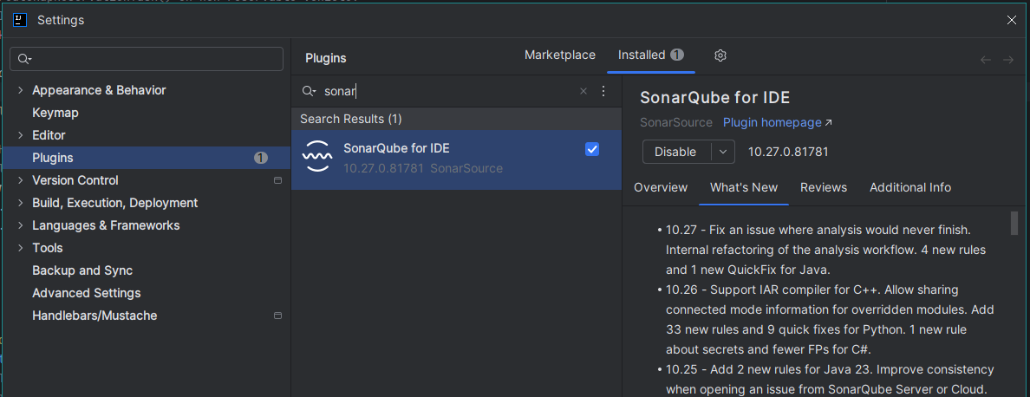Expand Version Control settings

(x=21, y=180)
